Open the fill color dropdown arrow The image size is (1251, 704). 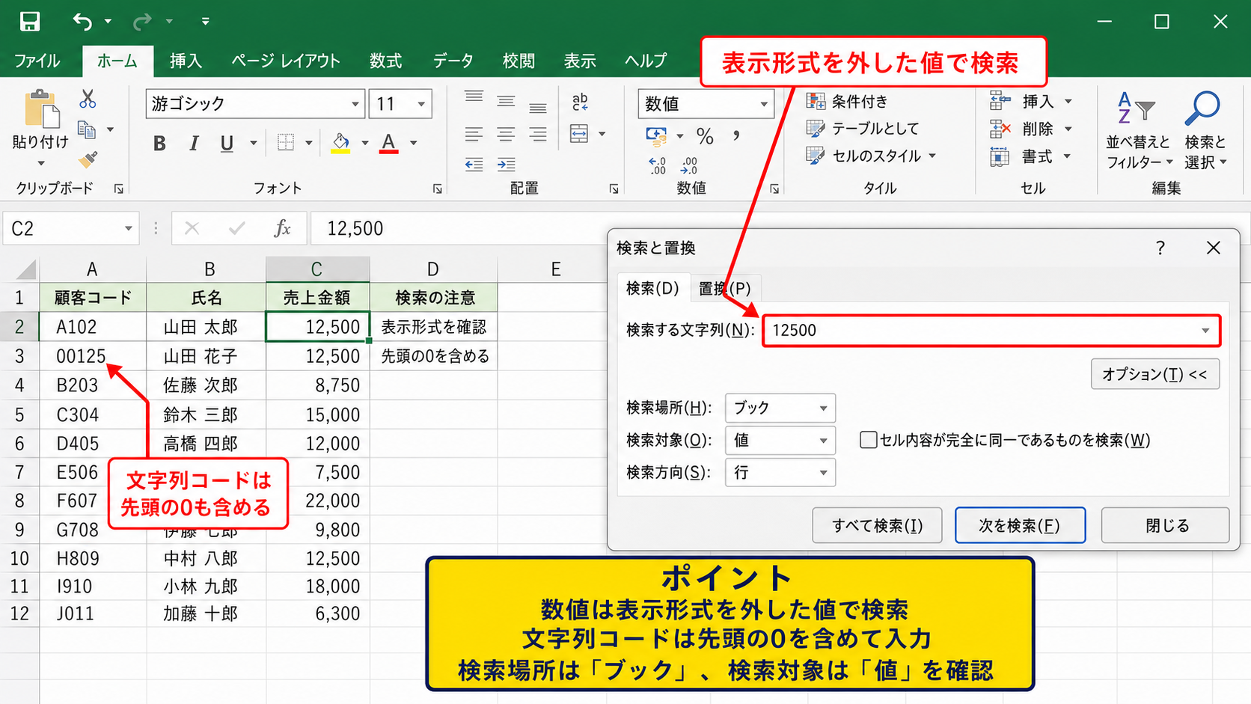coord(365,142)
